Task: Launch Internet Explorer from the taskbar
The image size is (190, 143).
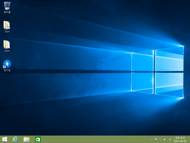Action: pos(15,139)
